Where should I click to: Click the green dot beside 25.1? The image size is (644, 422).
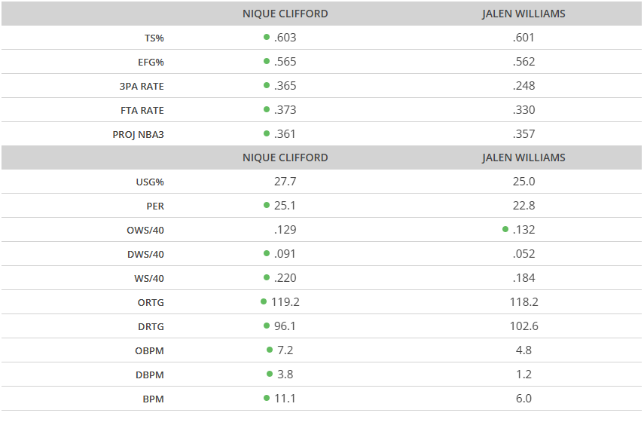[x=267, y=205]
